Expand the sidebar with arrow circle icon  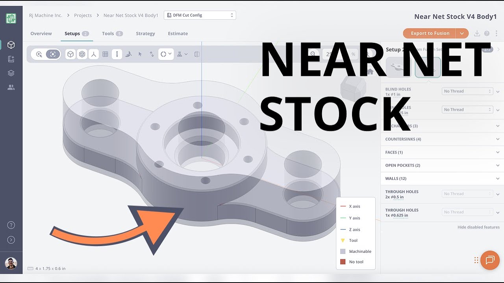pyautogui.click(x=11, y=240)
